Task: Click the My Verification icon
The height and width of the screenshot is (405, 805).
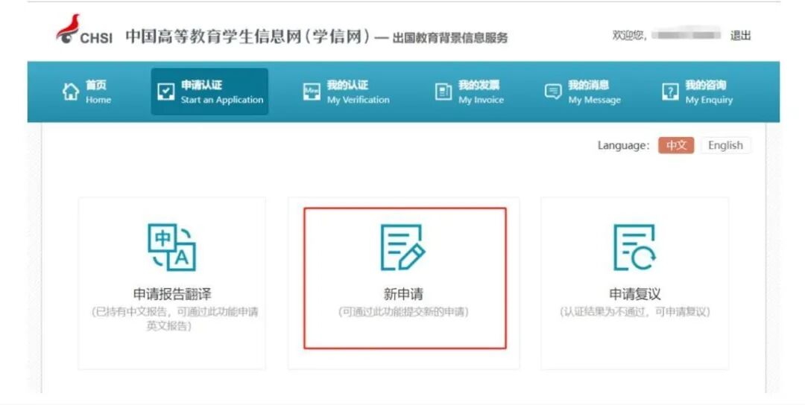Action: [x=312, y=92]
